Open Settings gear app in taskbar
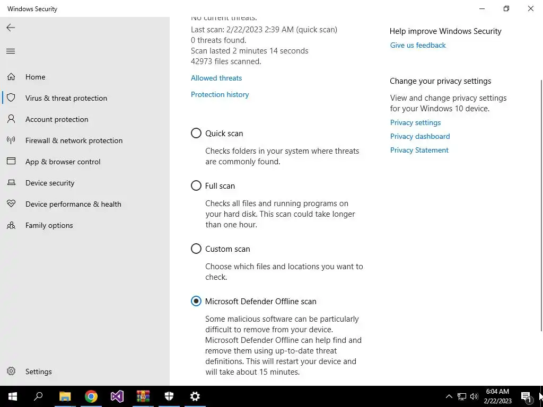The image size is (543, 407). coord(195,396)
